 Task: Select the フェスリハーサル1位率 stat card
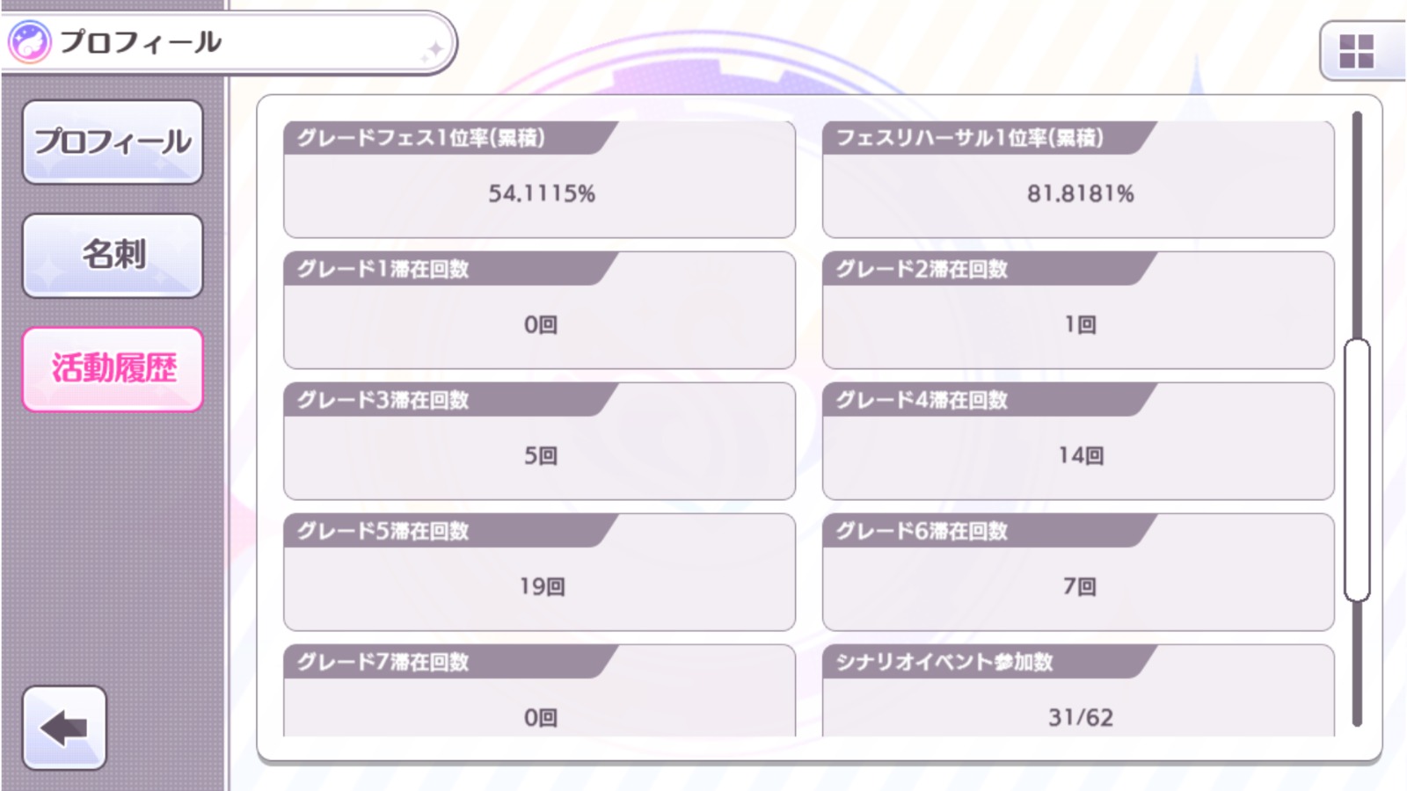[1078, 179]
